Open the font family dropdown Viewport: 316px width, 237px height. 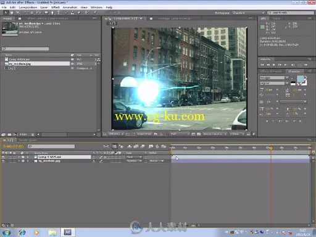(287, 78)
